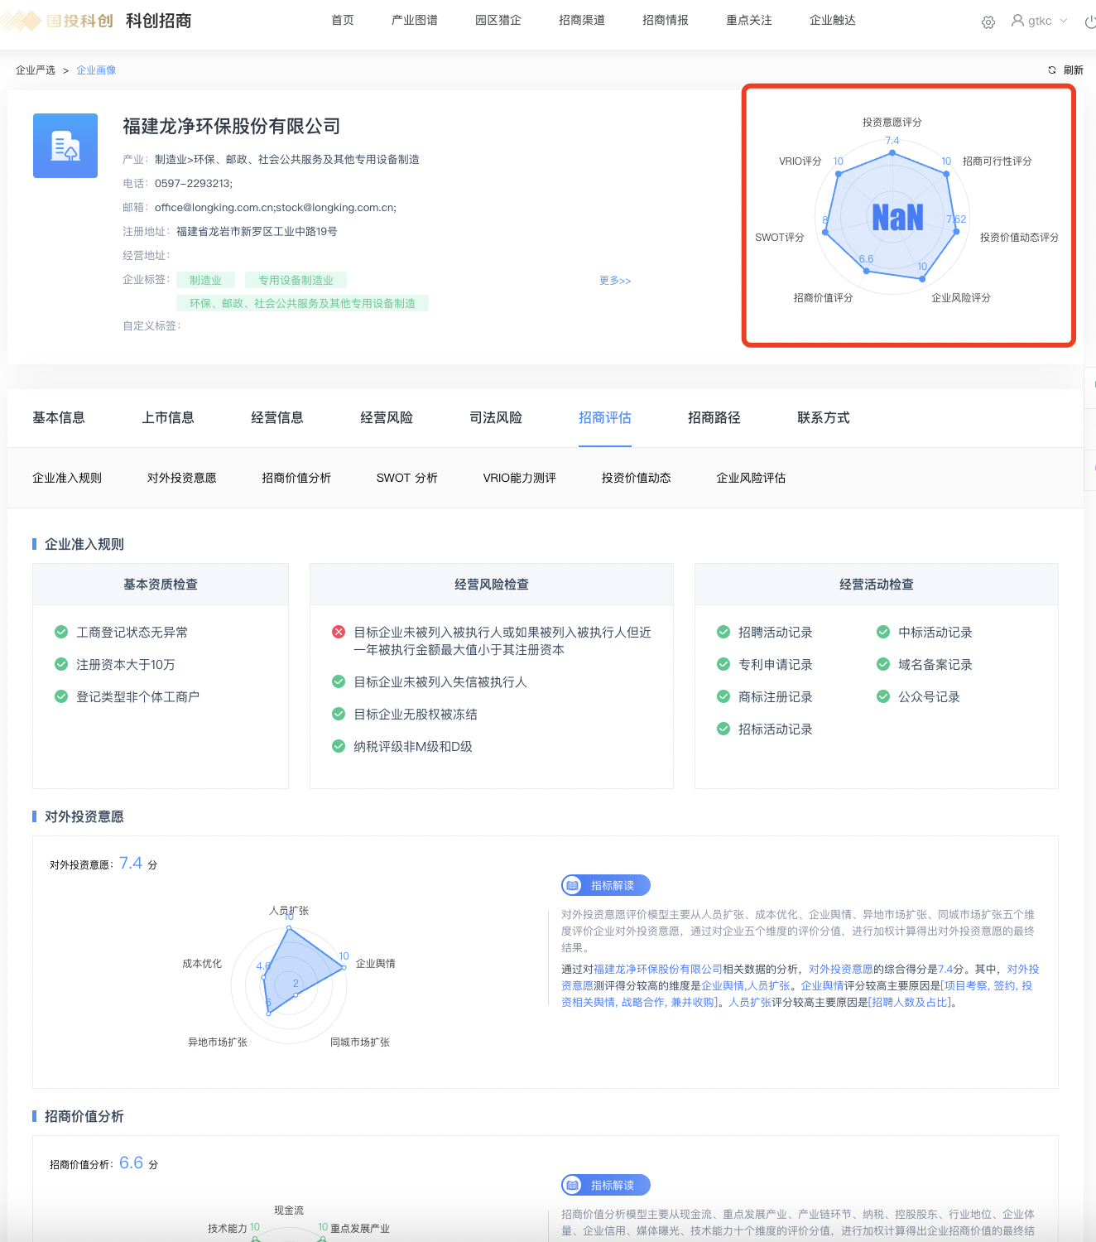1096x1242 pixels.
Task: Click green check beside 商标注册记录
Action: tap(723, 697)
